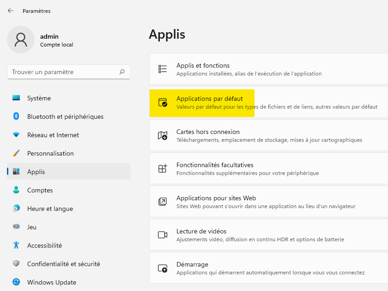The width and height of the screenshot is (388, 291).
Task: Select Réseau et Internet section
Action: (x=53, y=135)
